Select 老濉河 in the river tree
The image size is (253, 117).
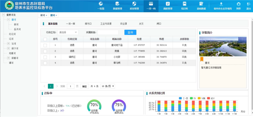12,53
